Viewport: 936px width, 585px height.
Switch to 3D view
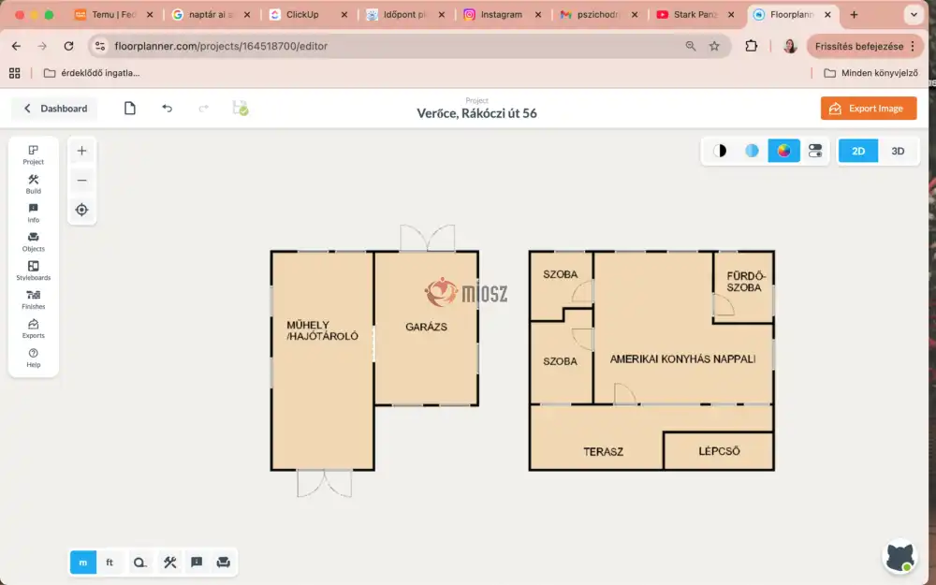pos(898,151)
